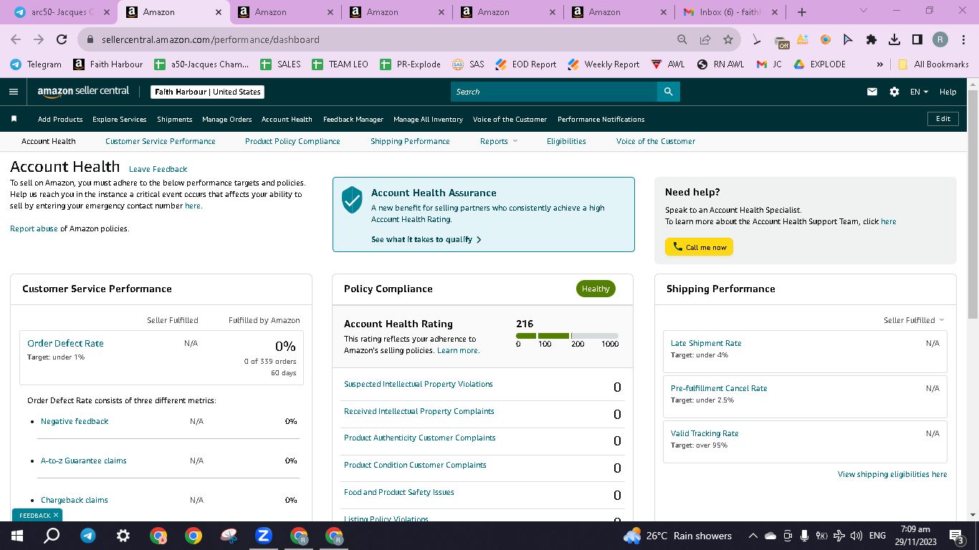Open the EXPLODE bookmark
Viewport: 979px width, 550px height.
[x=820, y=64]
